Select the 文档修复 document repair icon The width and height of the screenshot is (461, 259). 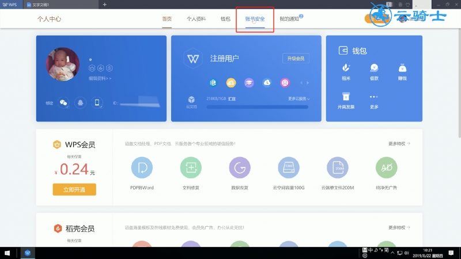[x=191, y=167]
